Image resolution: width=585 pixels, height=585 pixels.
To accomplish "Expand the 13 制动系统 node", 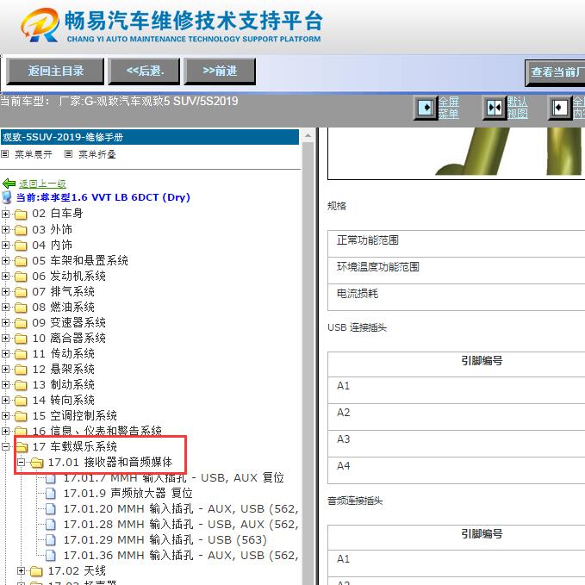I will point(5,384).
